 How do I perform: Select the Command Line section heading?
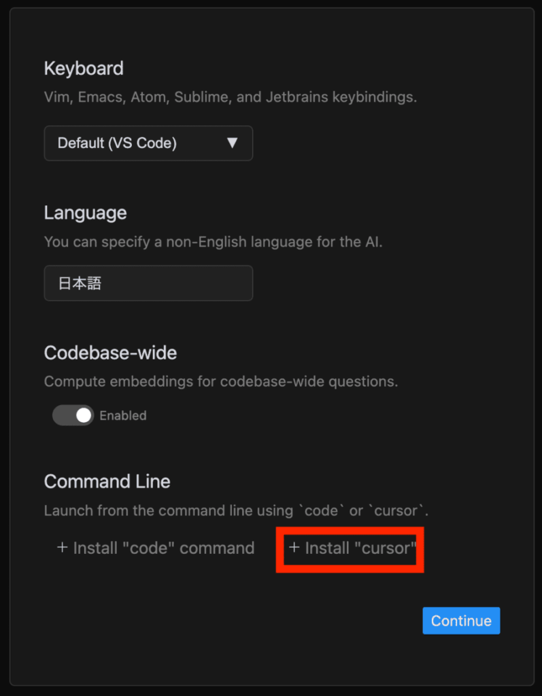[107, 482]
